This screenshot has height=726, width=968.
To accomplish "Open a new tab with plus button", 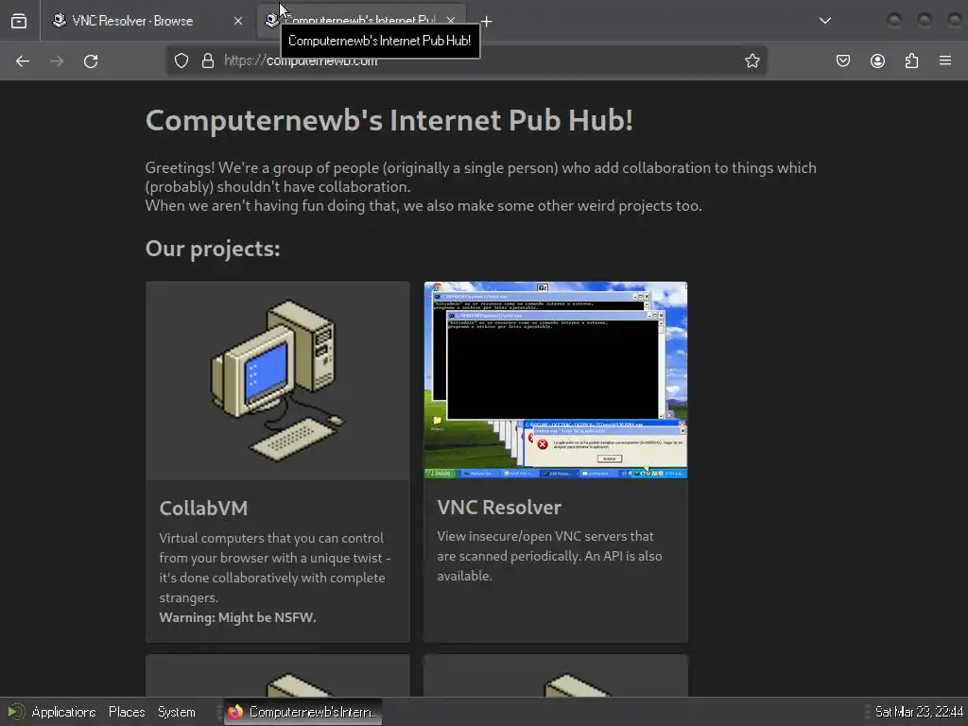I will pyautogui.click(x=487, y=22).
